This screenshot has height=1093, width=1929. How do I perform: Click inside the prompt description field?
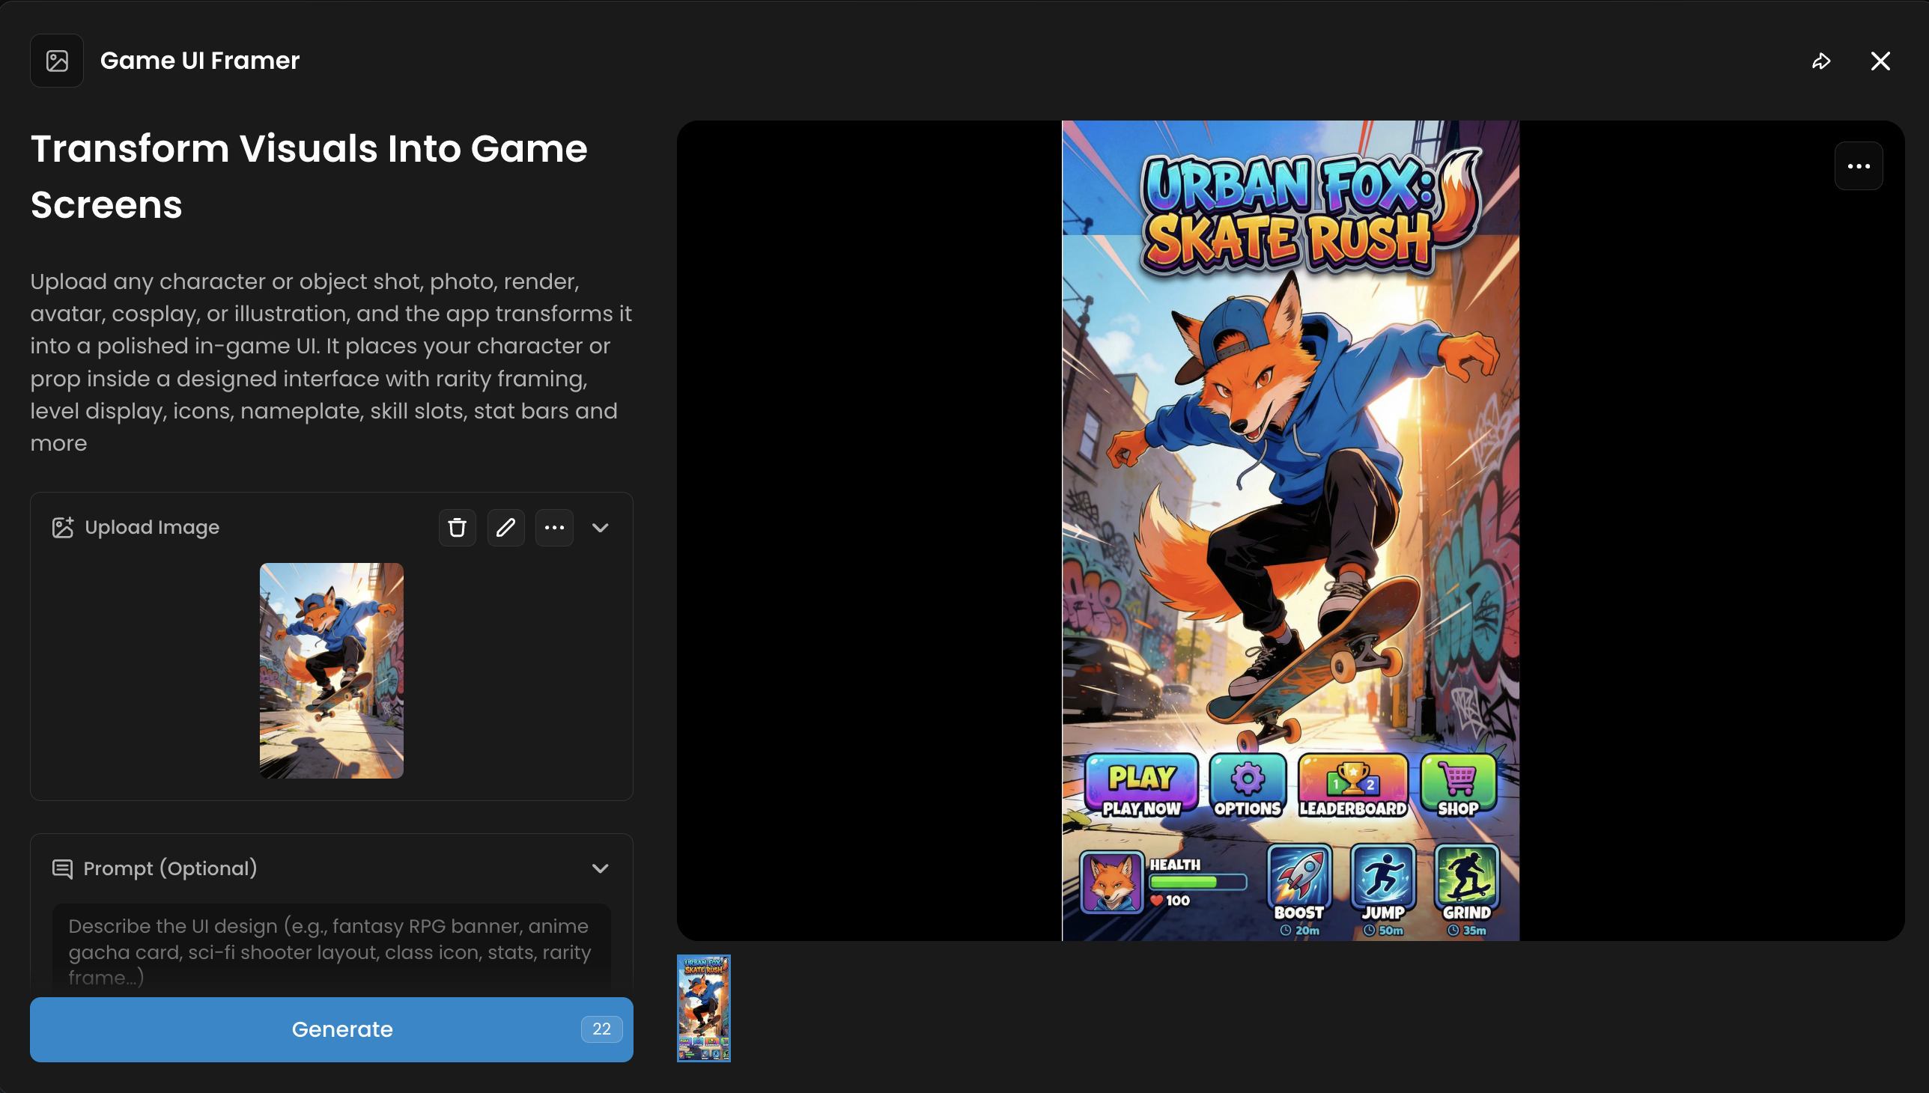pos(331,950)
